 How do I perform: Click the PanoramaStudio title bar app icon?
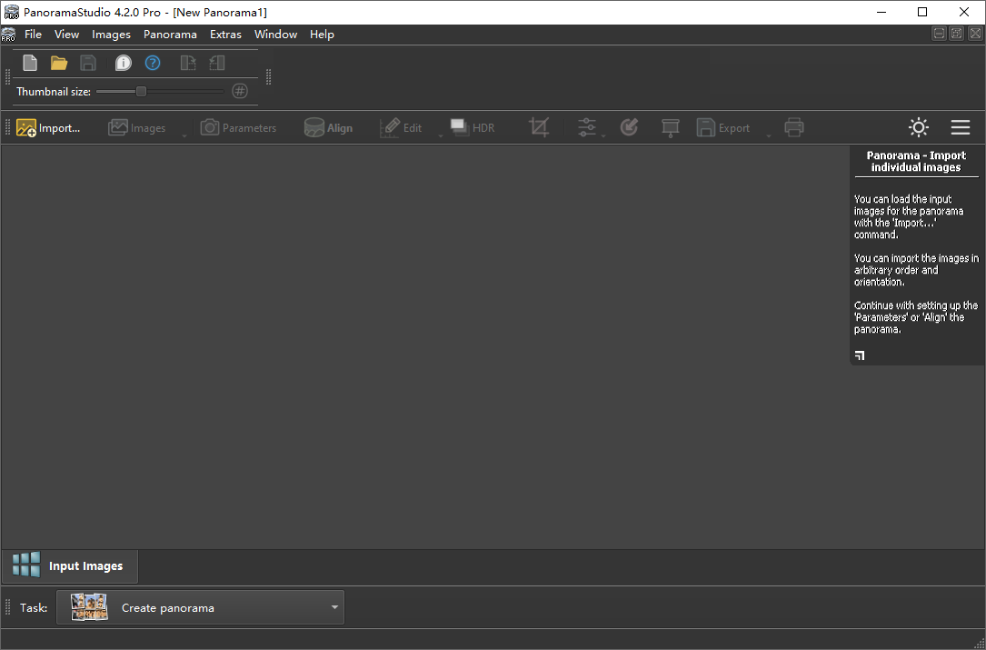(11, 12)
